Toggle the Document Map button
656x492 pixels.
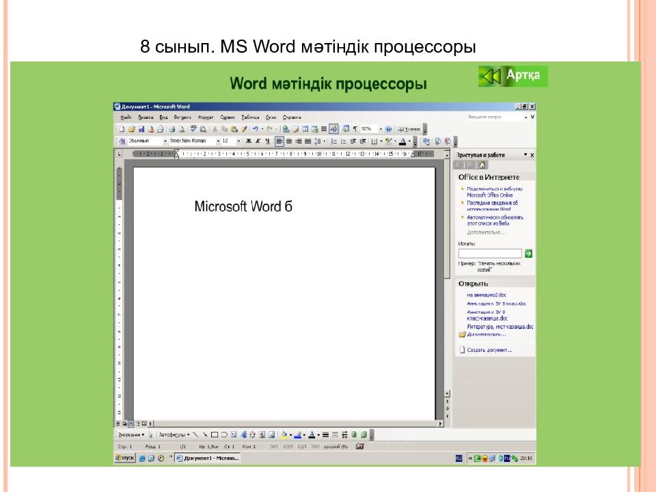pyautogui.click(x=346, y=129)
